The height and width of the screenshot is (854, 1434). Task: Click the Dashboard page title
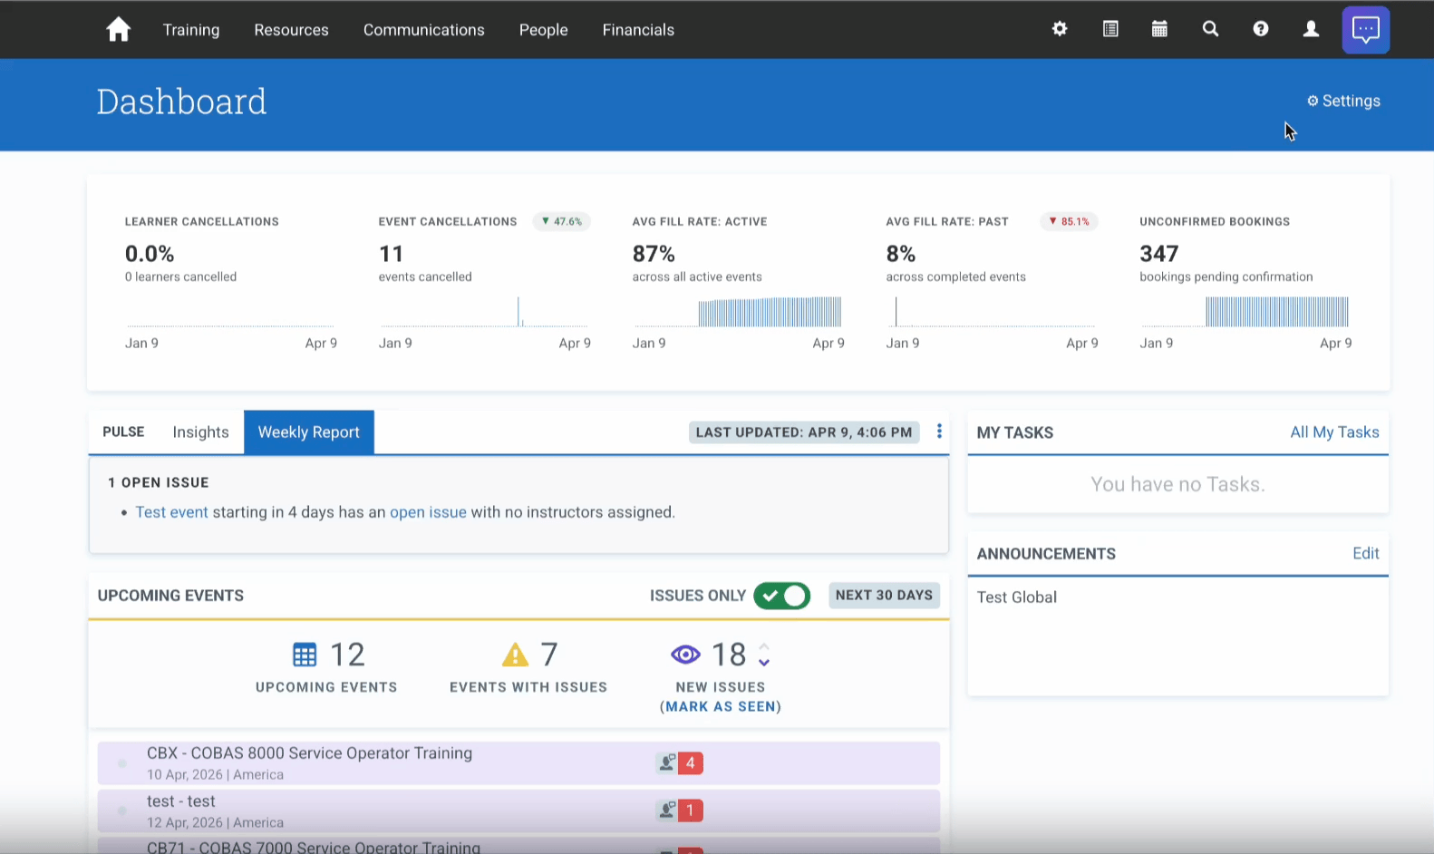181,102
